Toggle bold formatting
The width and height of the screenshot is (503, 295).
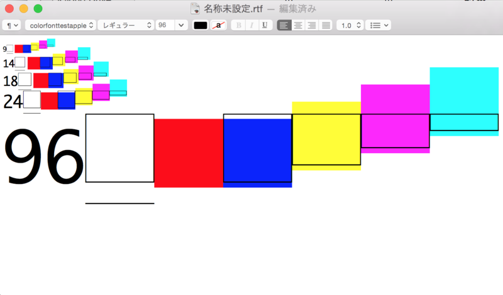point(238,25)
